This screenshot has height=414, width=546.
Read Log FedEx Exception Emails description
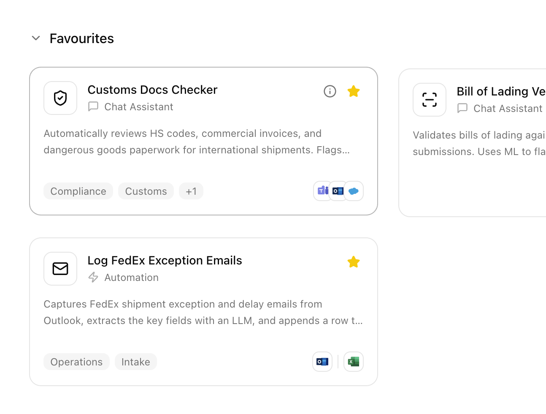(203, 312)
